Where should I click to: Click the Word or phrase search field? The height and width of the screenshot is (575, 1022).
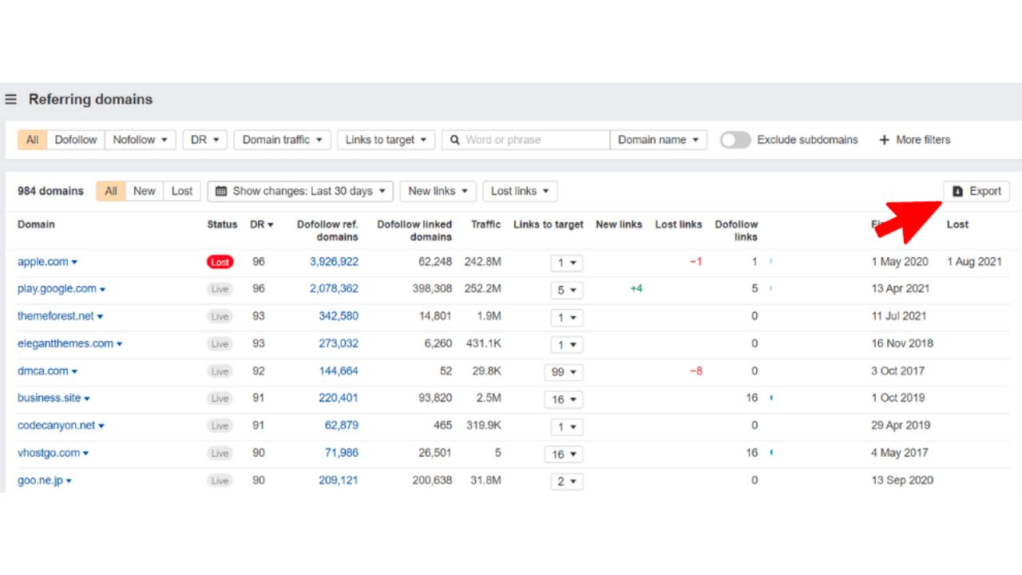coord(526,140)
